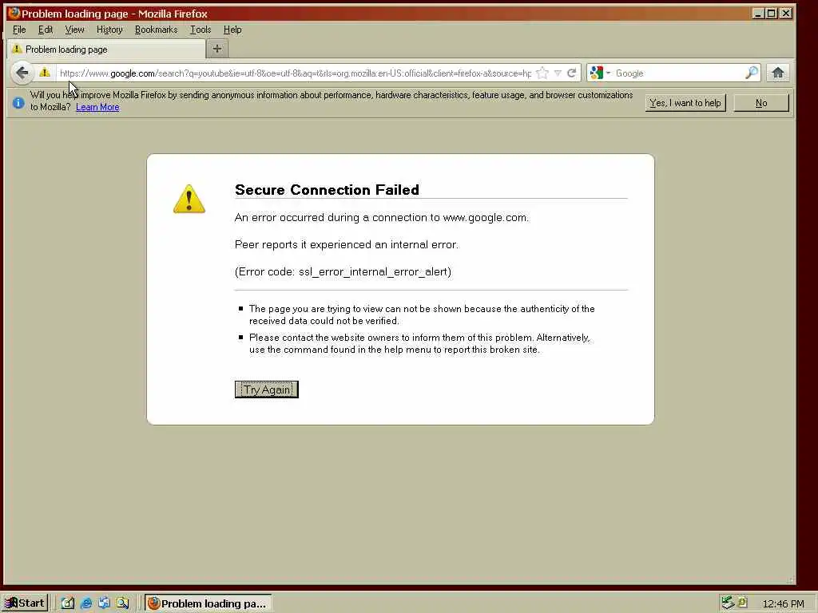
Task: Click the network connection tray icon
Action: (727, 603)
